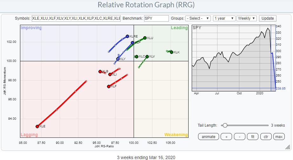Click the Benchmark SPY input field
This screenshot has height=160, width=293.
click(156, 18)
